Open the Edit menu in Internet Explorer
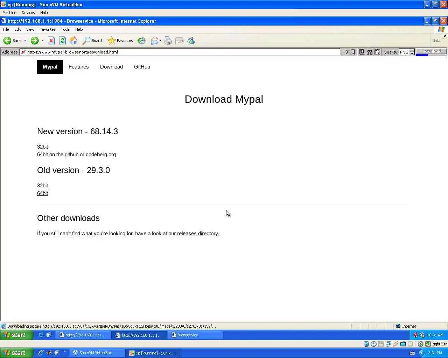448x358 pixels. [17, 29]
